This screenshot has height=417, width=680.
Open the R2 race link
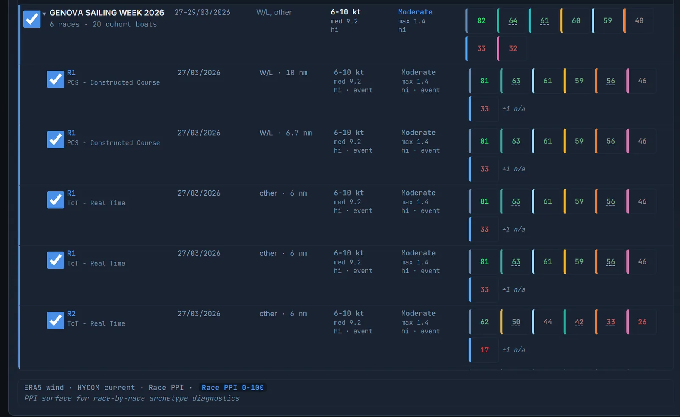click(71, 314)
